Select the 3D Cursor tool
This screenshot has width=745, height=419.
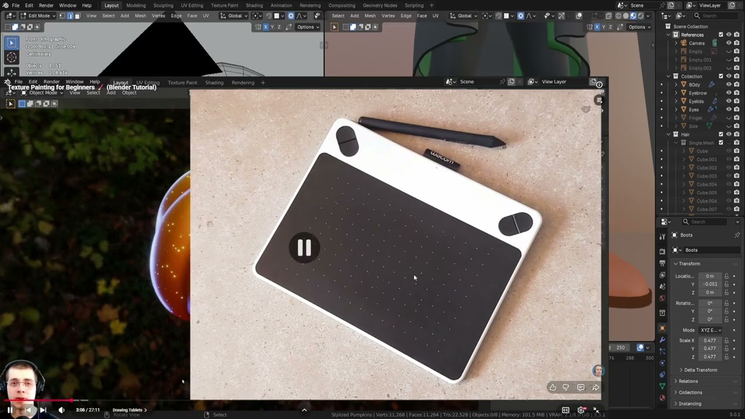11,57
